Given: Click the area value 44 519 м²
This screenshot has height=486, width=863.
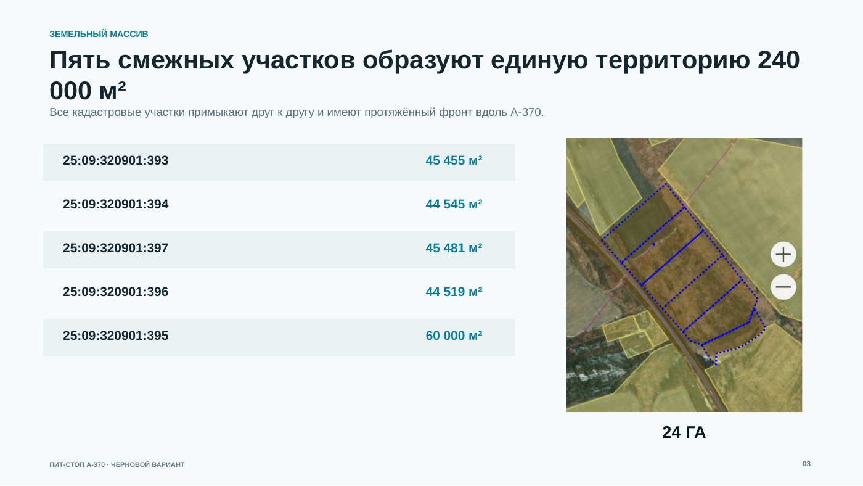Looking at the screenshot, I should tap(454, 292).
